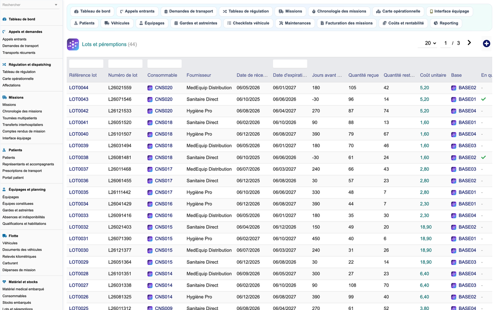Open Affectations in sidebar
Screen dimensions: 501x310
click(x=11, y=85)
